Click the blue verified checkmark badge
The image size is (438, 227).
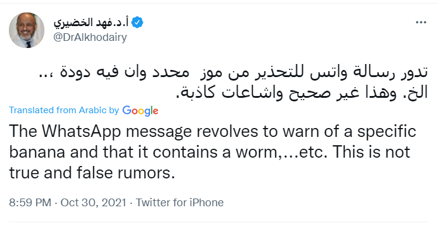[x=137, y=23]
